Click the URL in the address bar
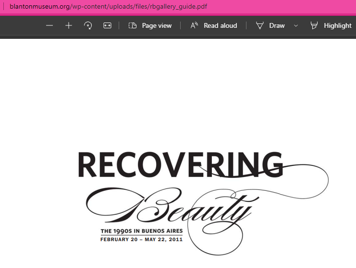 [108, 6]
